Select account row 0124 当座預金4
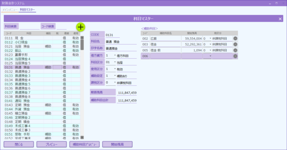The image size is (287, 150). (x=42, y=59)
